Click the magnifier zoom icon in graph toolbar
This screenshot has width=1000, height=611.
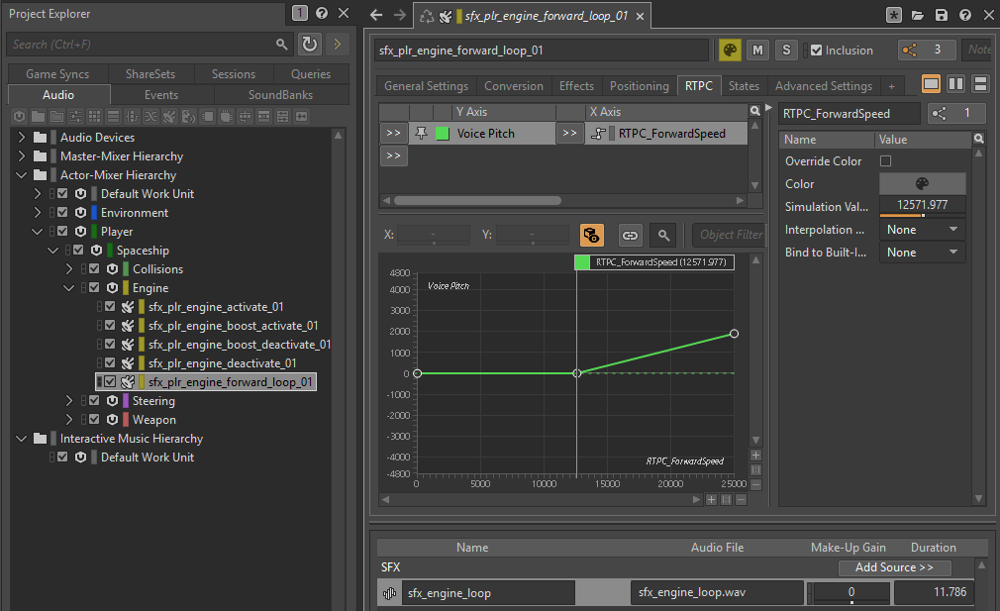click(663, 235)
